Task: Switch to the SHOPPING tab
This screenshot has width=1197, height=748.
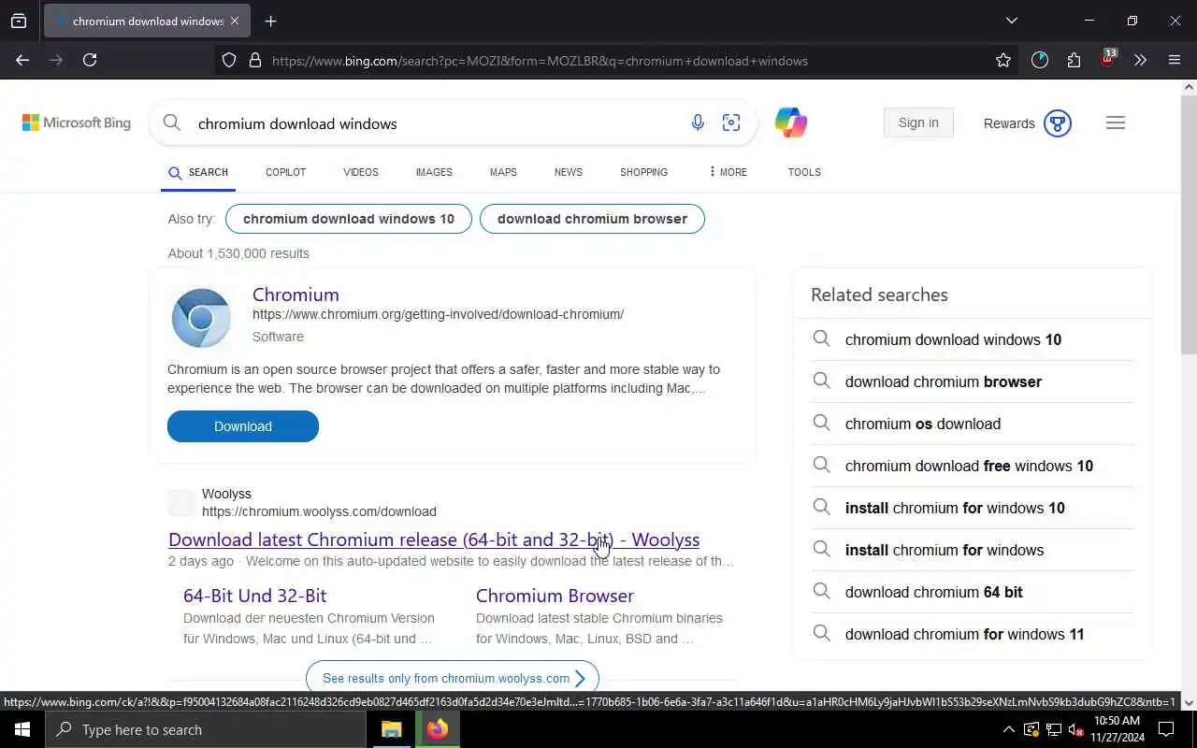Action: point(643,172)
